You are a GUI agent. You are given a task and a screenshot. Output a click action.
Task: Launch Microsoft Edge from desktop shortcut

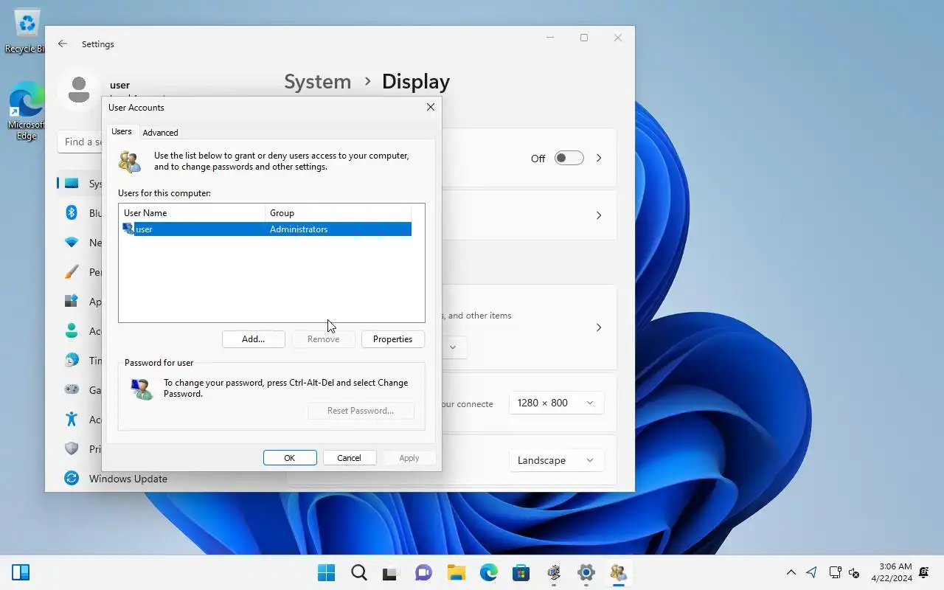[27, 112]
